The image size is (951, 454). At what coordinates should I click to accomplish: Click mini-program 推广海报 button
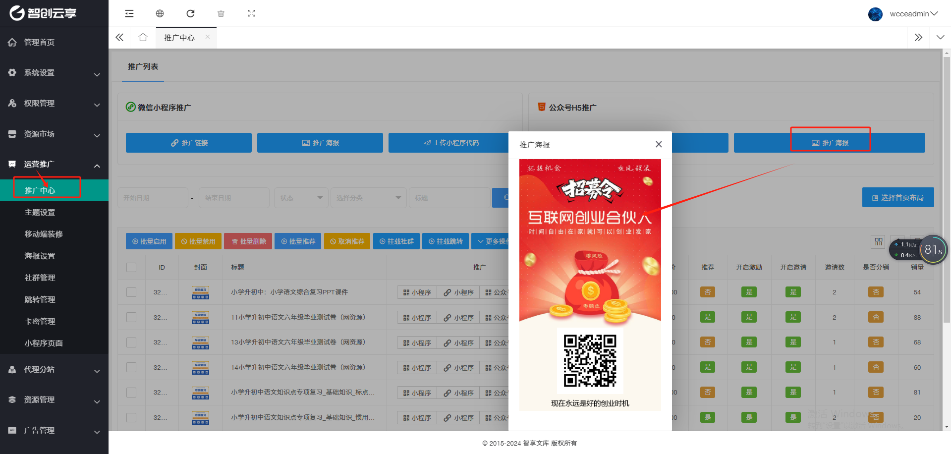coord(320,143)
